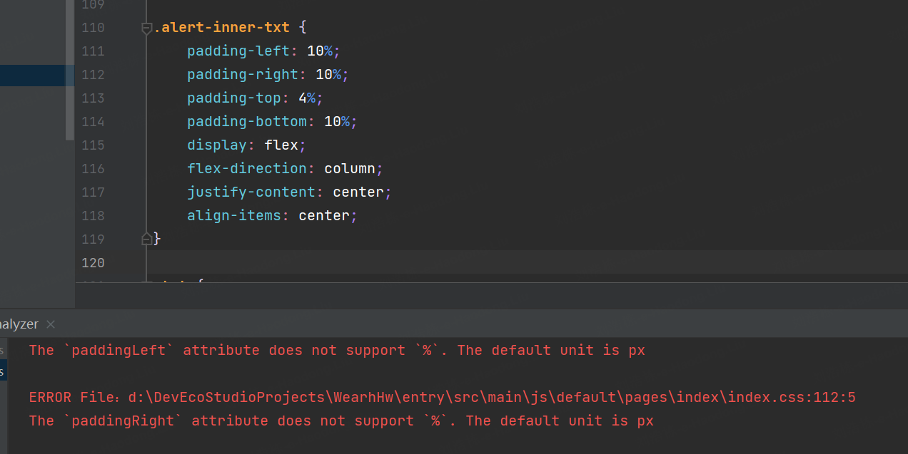Click the closing-brace fold marker on line 119
Viewport: 908px width, 454px height.
point(147,239)
